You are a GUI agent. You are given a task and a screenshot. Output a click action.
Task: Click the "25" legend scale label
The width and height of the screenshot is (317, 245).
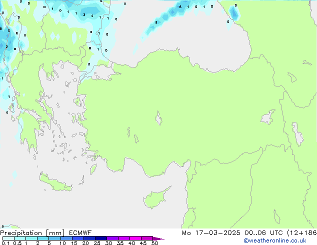(x=97, y=243)
